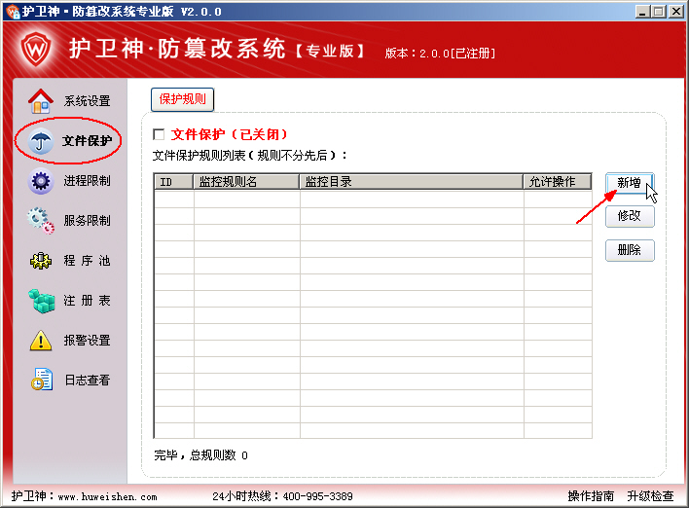Click 升级检查 in status bar

pyautogui.click(x=650, y=496)
